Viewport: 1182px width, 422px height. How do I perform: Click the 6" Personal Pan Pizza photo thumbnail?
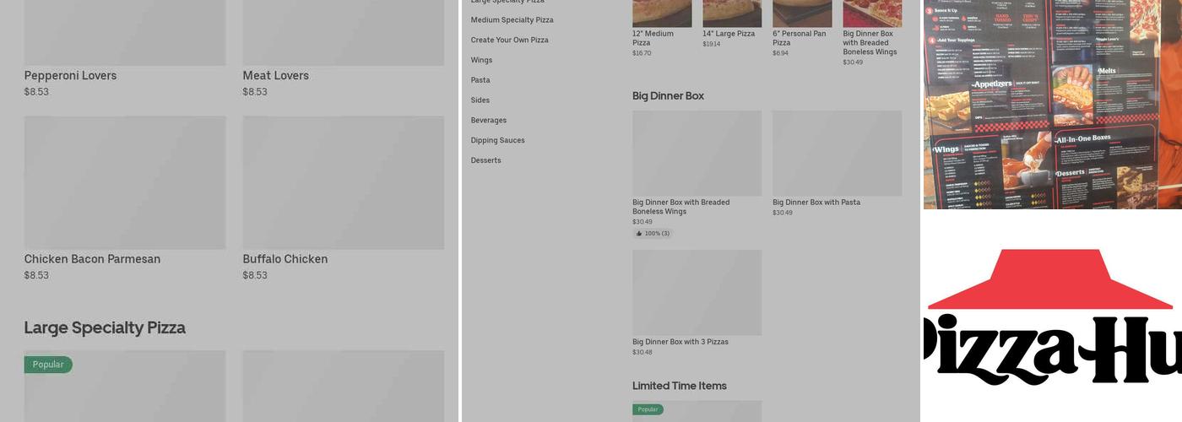pos(802,14)
